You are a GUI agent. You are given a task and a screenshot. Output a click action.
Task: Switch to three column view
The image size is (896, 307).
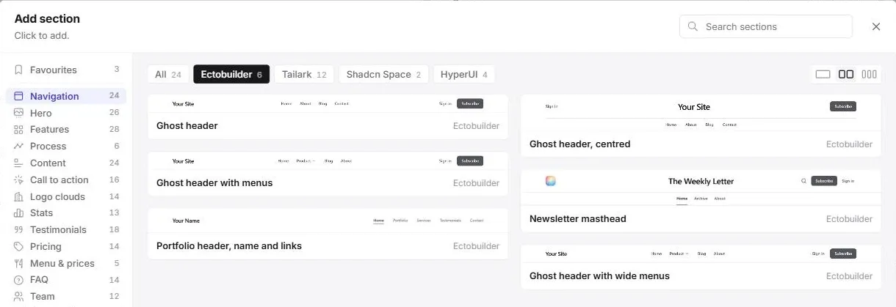pos(870,74)
